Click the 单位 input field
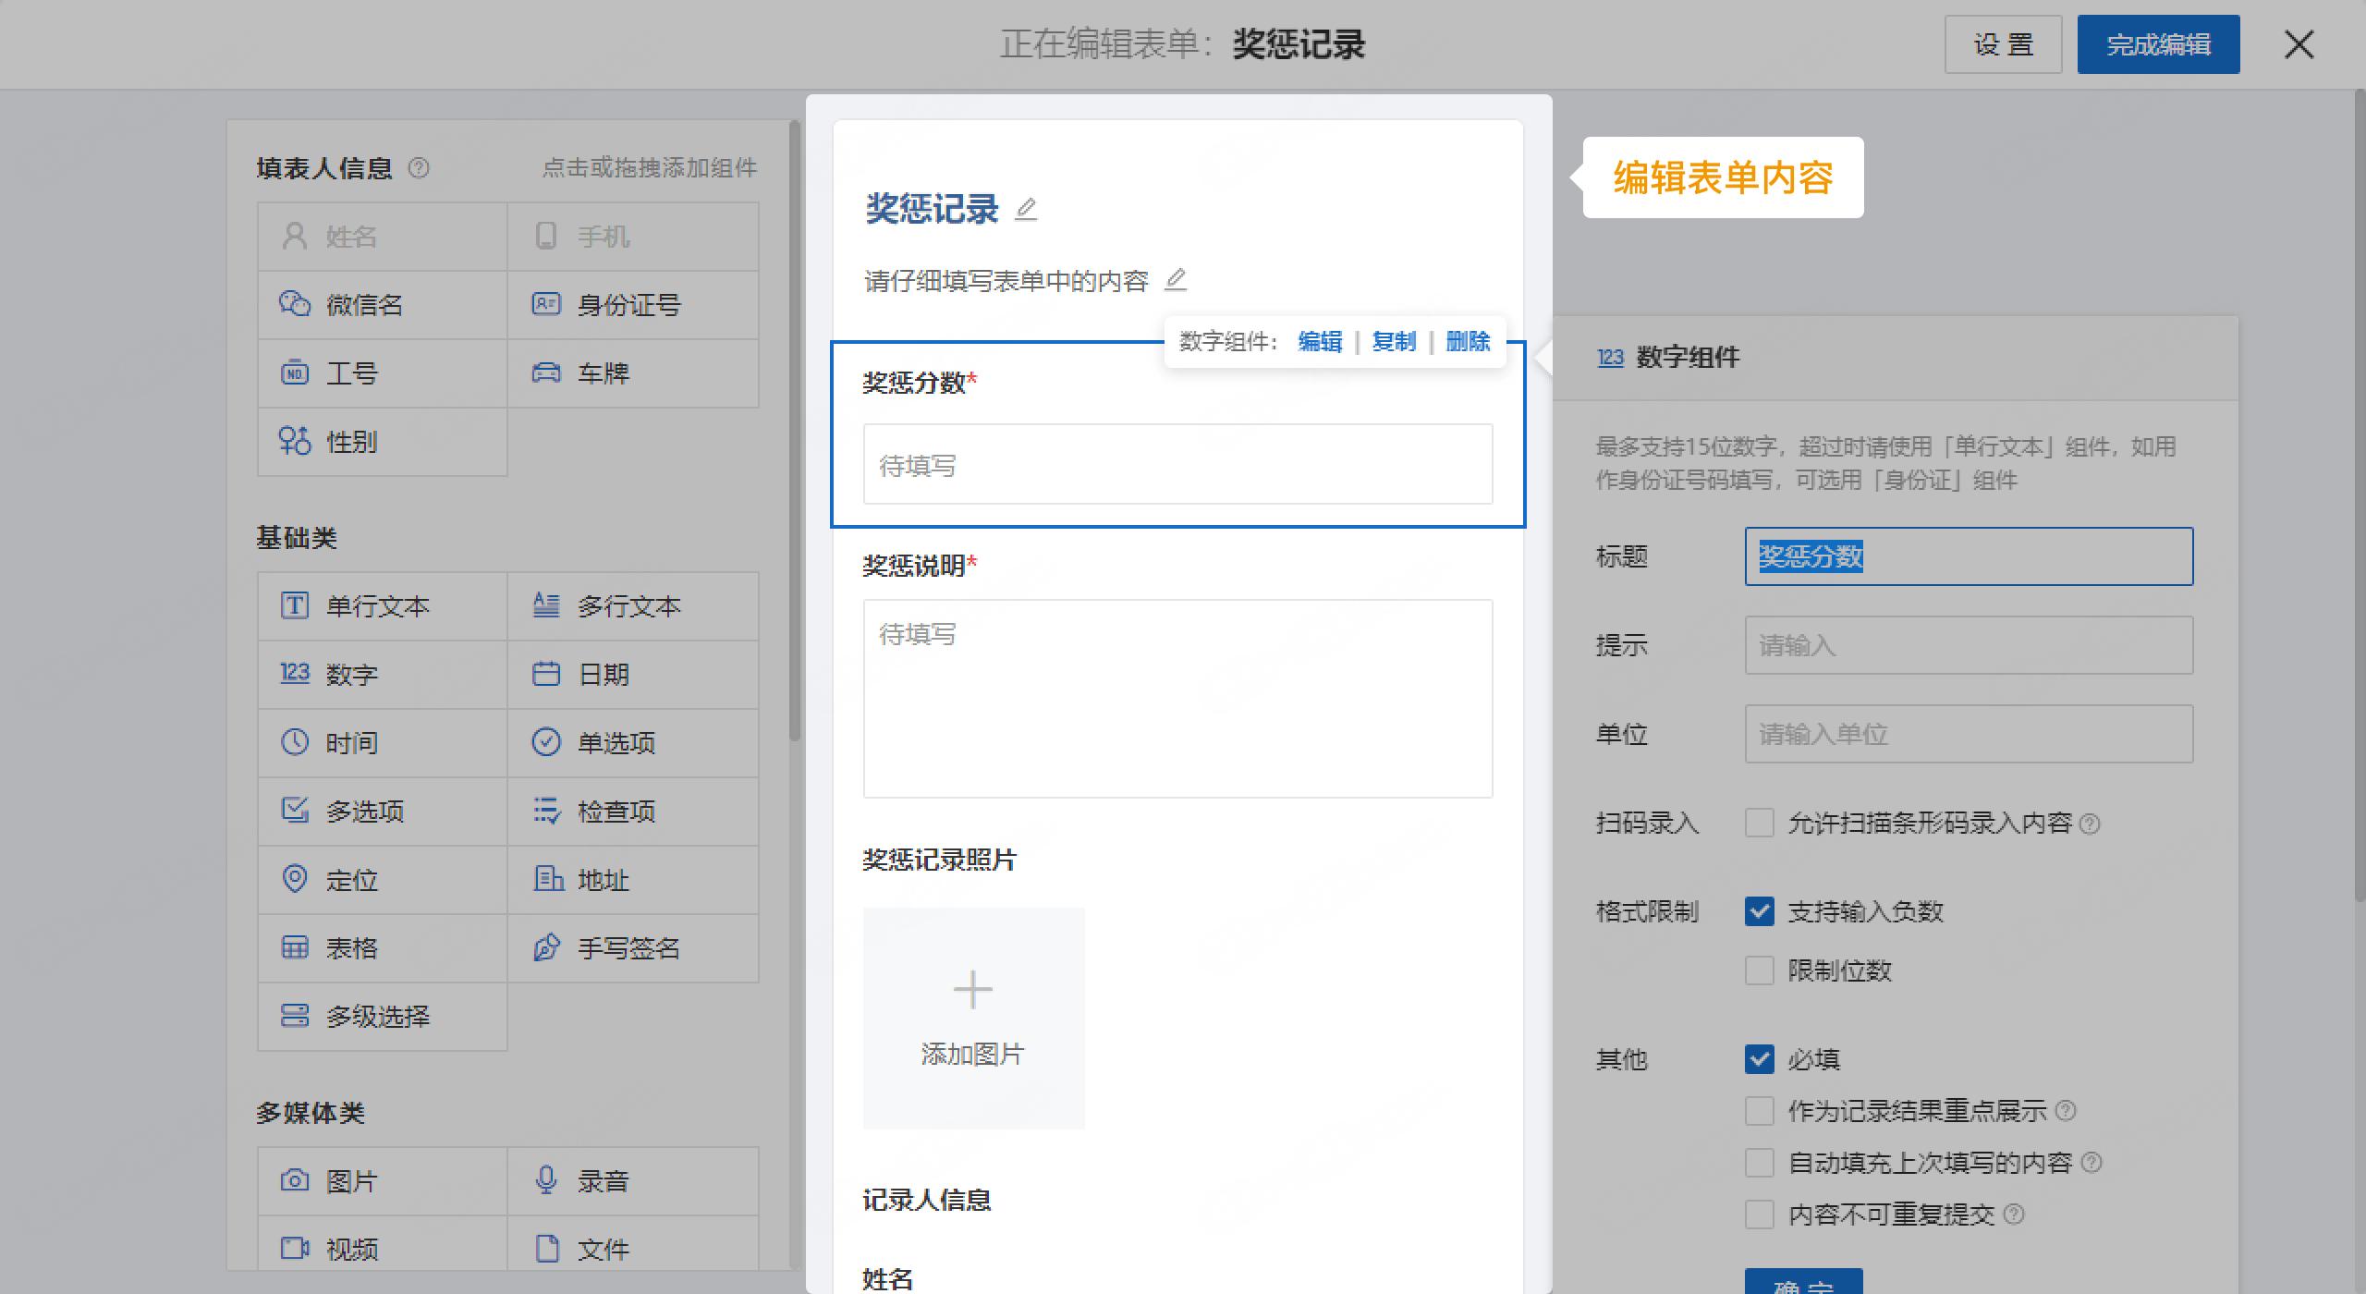The width and height of the screenshot is (2366, 1294). pos(1967,734)
